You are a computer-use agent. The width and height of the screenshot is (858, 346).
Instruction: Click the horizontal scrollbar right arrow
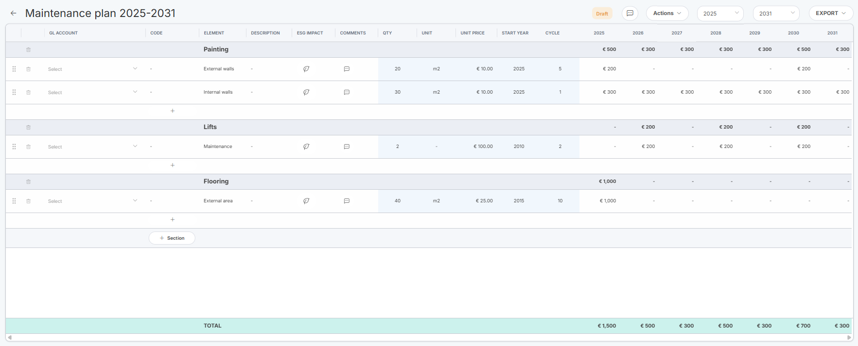849,337
